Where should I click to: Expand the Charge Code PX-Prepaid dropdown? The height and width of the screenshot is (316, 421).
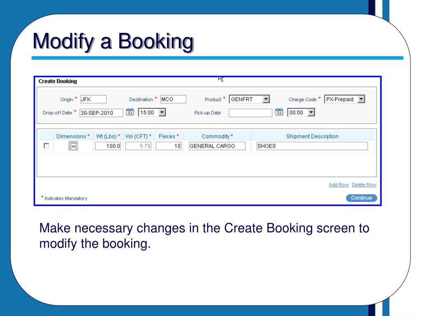[361, 99]
